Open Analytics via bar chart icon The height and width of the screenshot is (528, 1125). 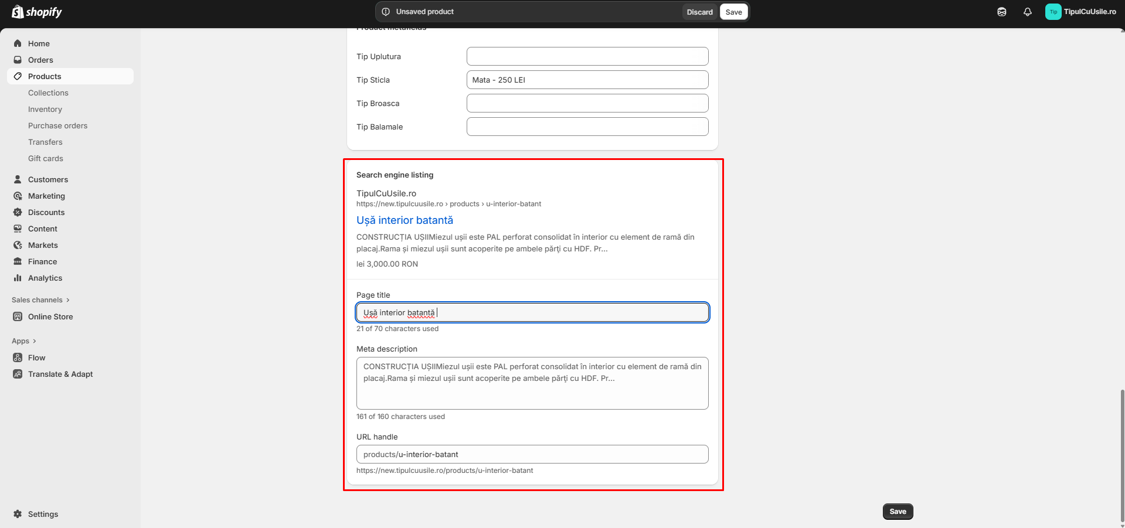click(x=18, y=278)
